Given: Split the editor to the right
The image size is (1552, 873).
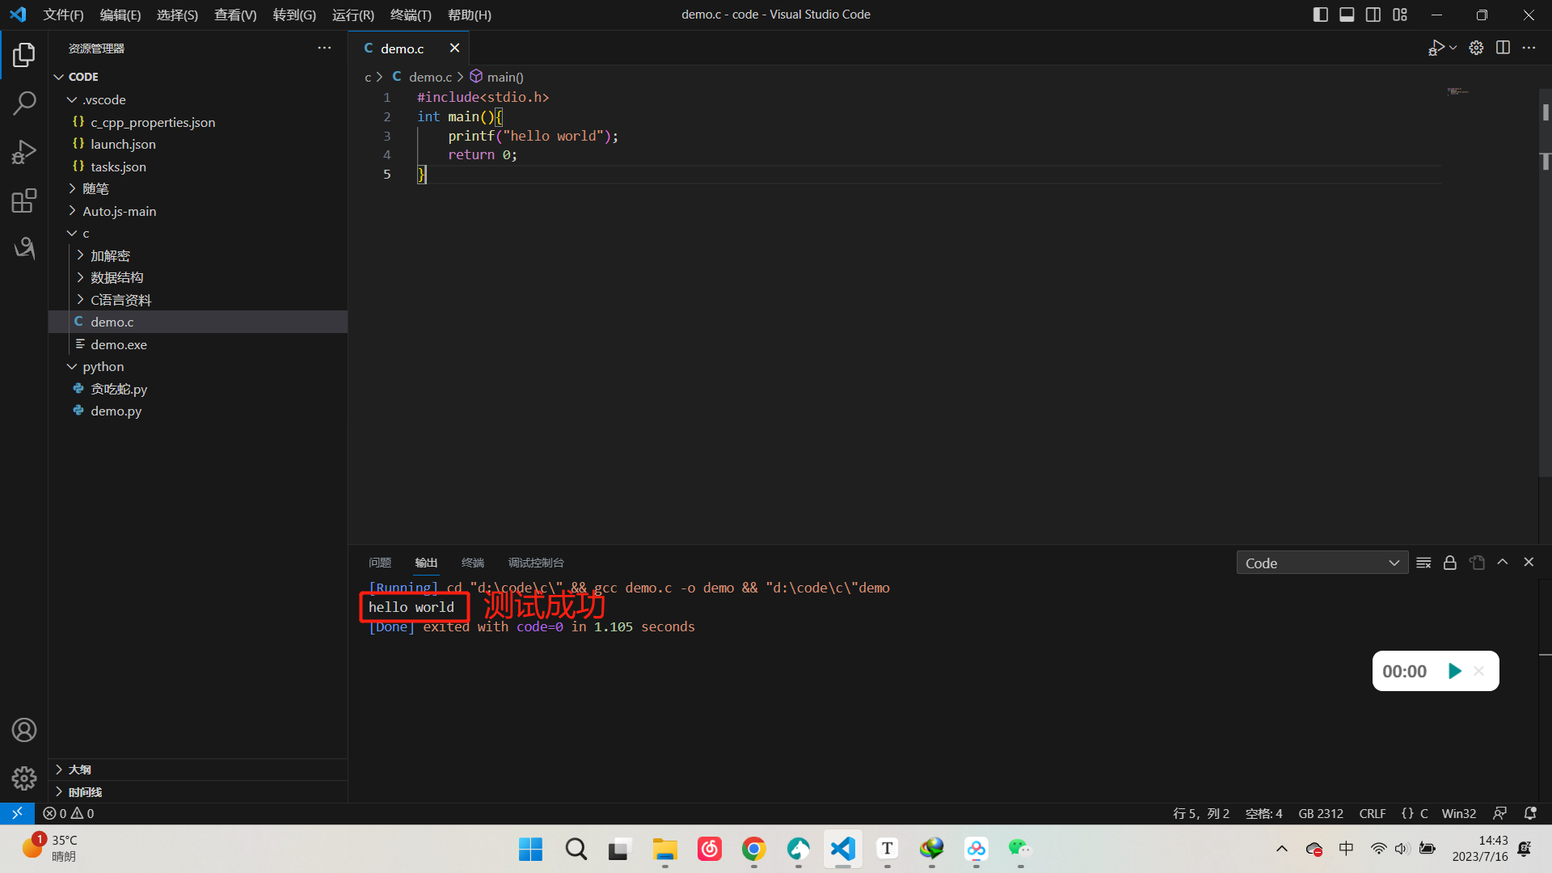Looking at the screenshot, I should pos(1503,48).
